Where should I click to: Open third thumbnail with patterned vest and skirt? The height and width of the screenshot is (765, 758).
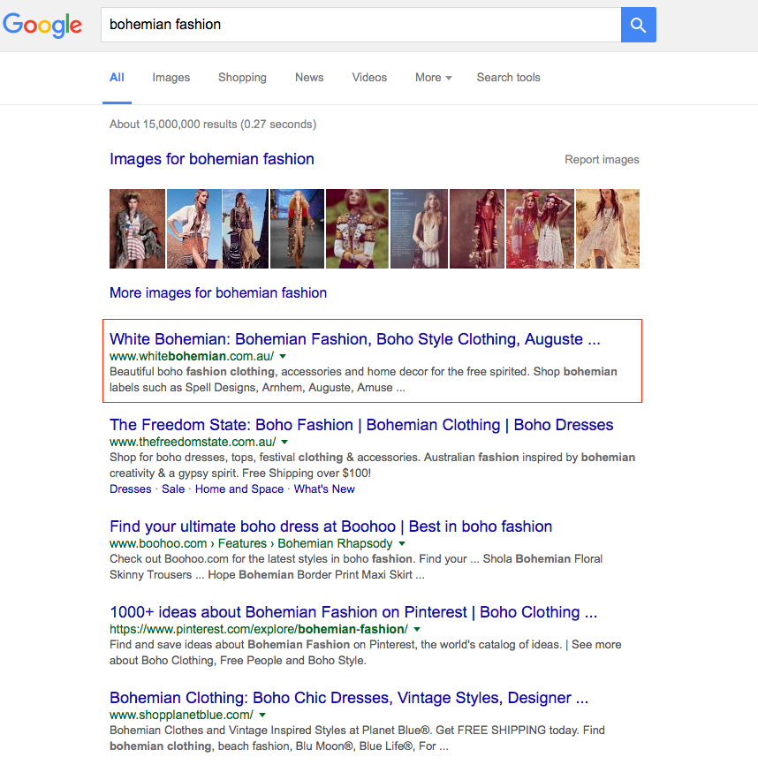(x=246, y=229)
